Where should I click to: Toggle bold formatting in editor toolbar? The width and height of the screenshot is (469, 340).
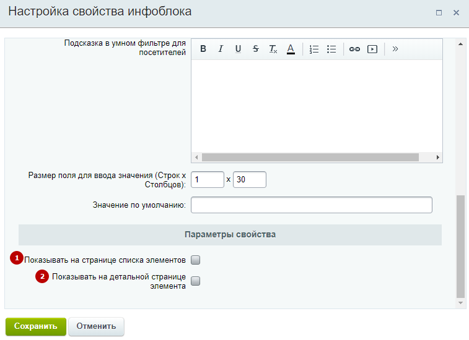click(x=203, y=49)
